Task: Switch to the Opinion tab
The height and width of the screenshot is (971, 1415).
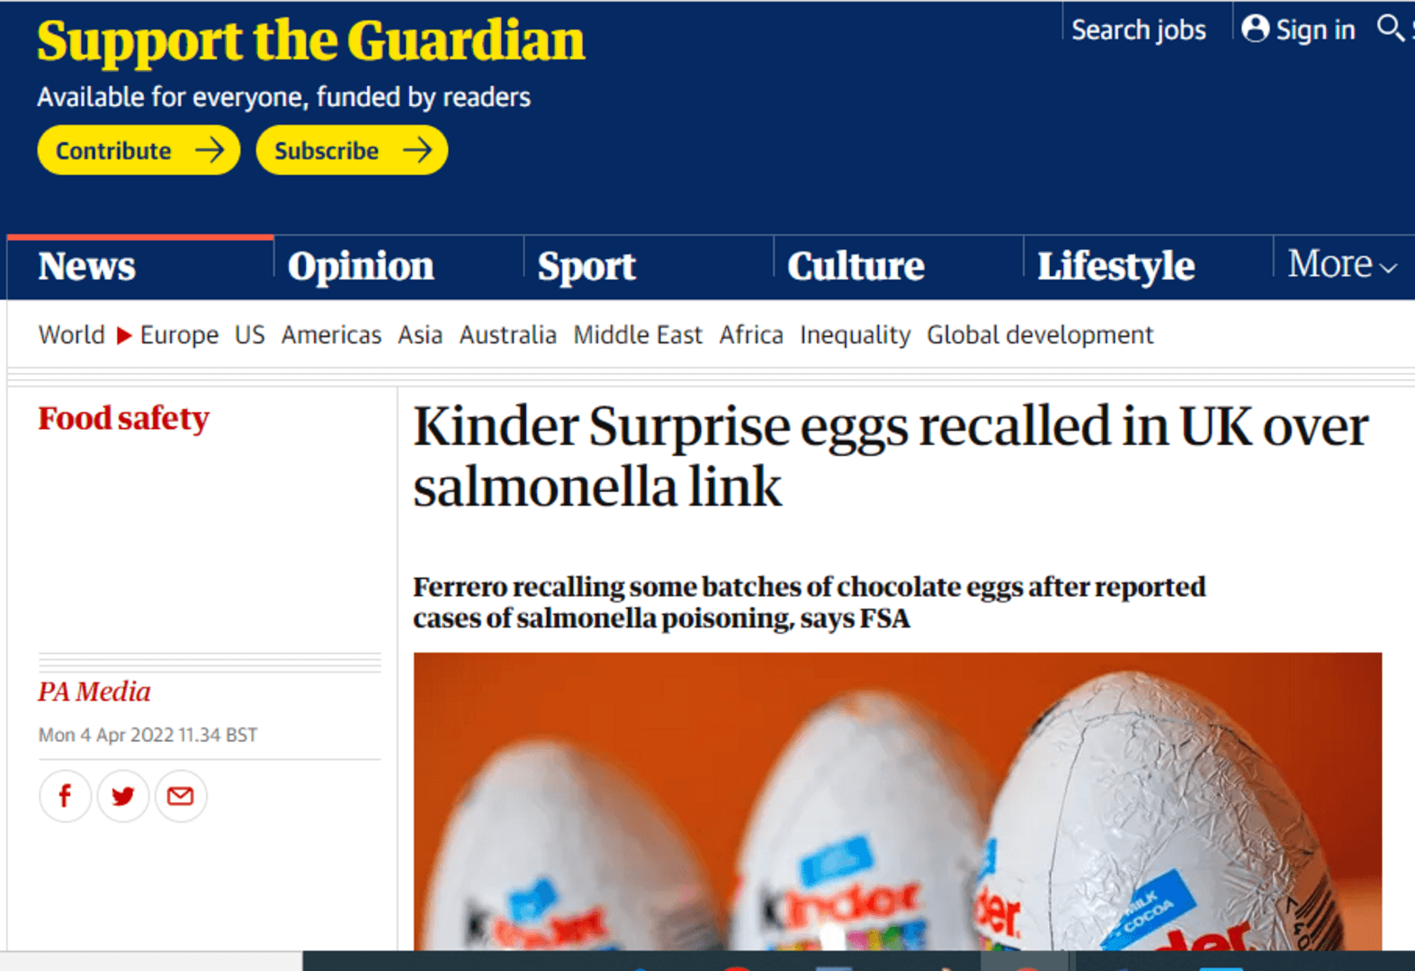Action: click(360, 265)
